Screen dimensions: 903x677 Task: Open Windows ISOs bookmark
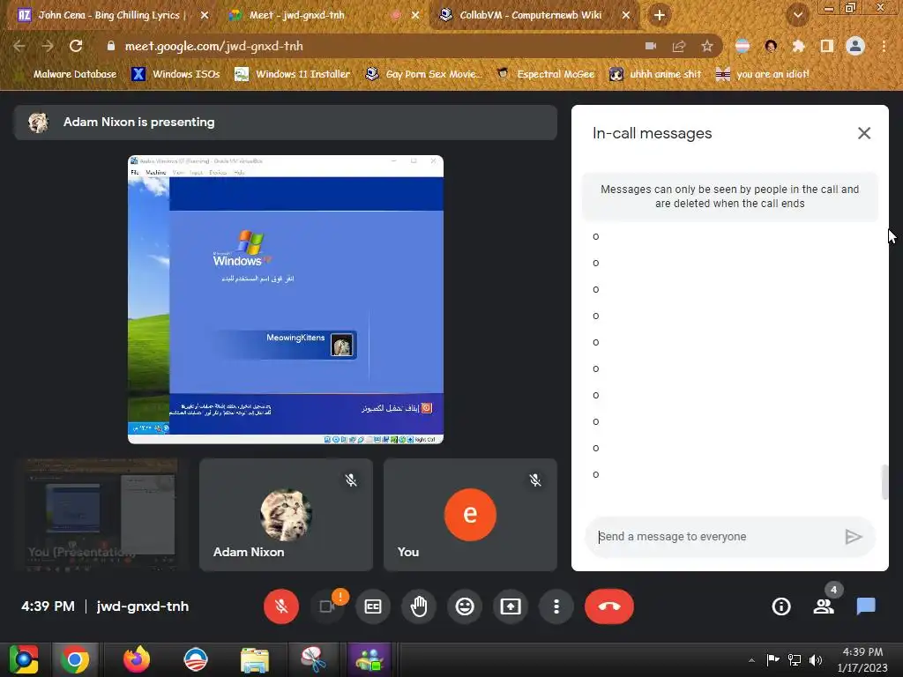[175, 74]
